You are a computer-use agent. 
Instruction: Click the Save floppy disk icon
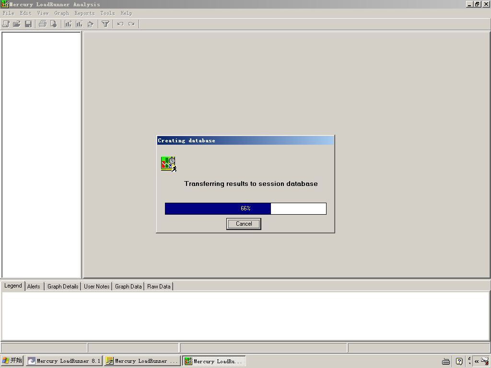pyautogui.click(x=28, y=24)
